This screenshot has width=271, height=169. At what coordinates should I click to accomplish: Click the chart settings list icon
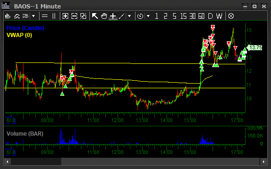click(x=25, y=16)
